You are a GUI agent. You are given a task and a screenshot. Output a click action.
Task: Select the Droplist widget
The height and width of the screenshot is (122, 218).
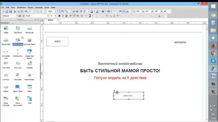click(30, 65)
